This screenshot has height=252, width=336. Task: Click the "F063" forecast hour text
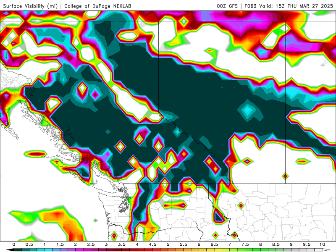point(250,6)
